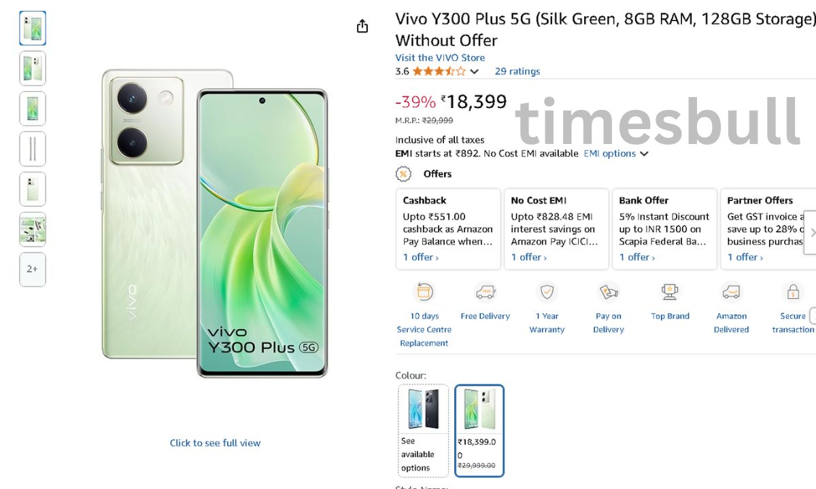Click the Secure transaction lock icon
Viewport: 816px width, 489px height.
pyautogui.click(x=792, y=293)
